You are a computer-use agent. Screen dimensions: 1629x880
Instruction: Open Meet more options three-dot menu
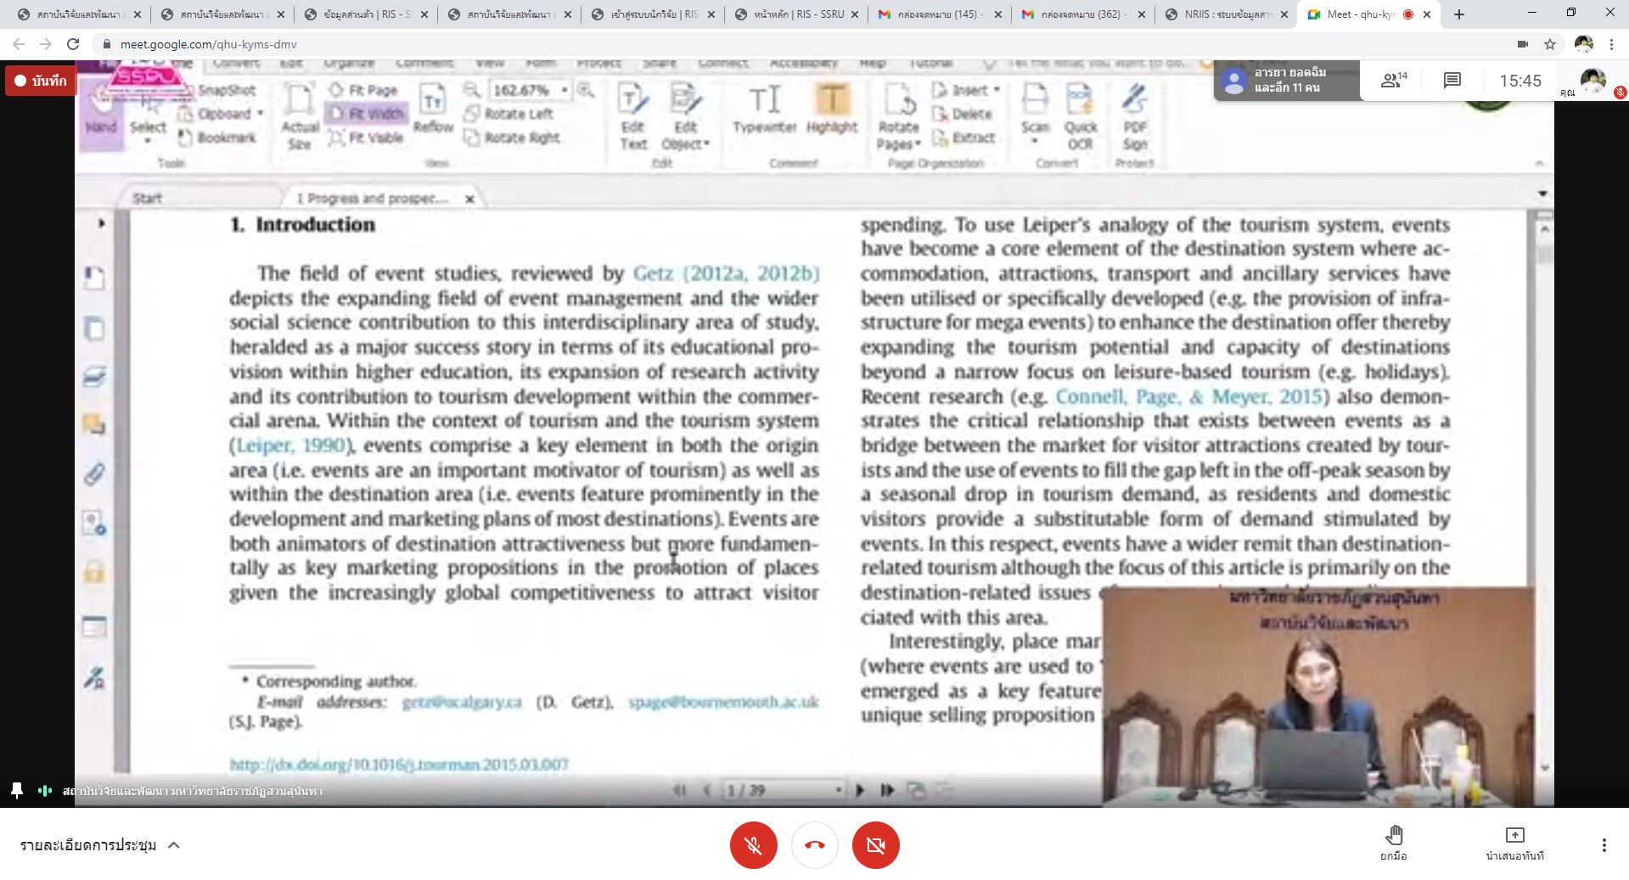pyautogui.click(x=1604, y=845)
